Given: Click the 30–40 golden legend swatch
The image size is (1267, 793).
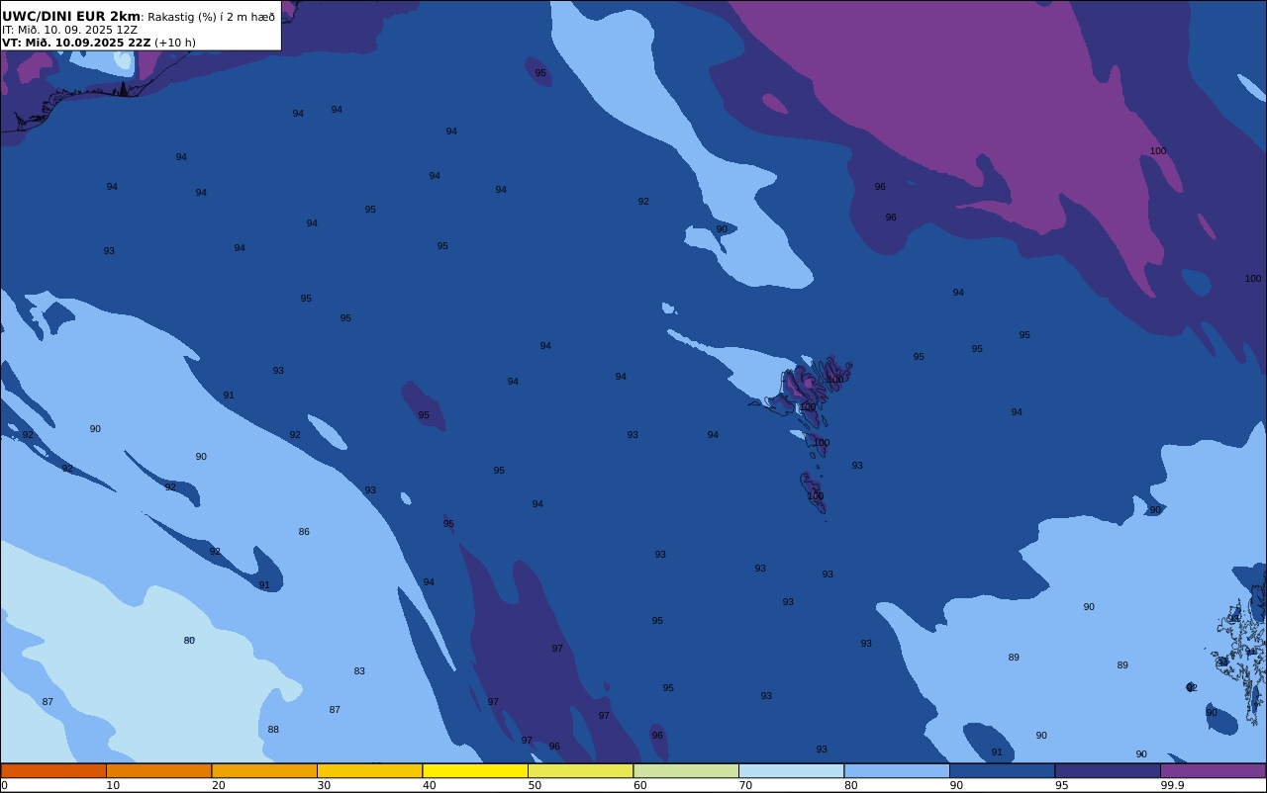Looking at the screenshot, I should [369, 770].
